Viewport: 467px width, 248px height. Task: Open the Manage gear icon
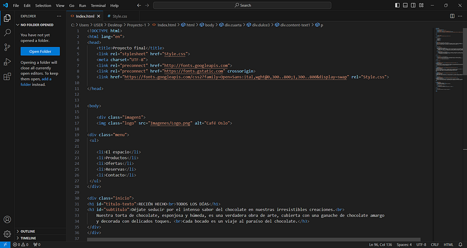(7, 234)
